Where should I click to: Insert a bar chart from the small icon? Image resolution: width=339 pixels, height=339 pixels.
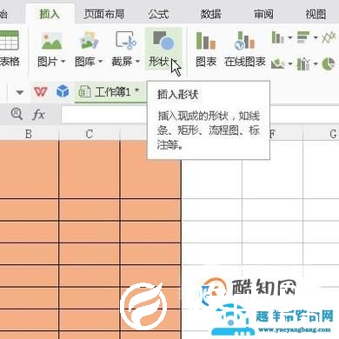coord(303,37)
